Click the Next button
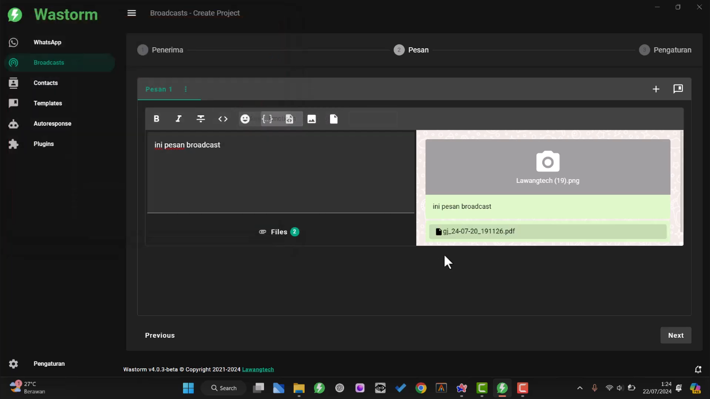Image resolution: width=710 pixels, height=399 pixels. (676, 335)
